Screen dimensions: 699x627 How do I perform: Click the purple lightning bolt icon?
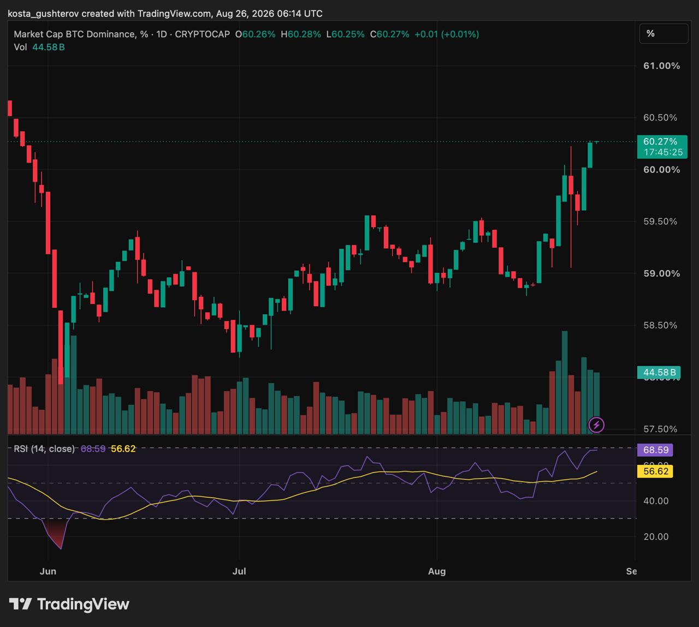[x=596, y=425]
